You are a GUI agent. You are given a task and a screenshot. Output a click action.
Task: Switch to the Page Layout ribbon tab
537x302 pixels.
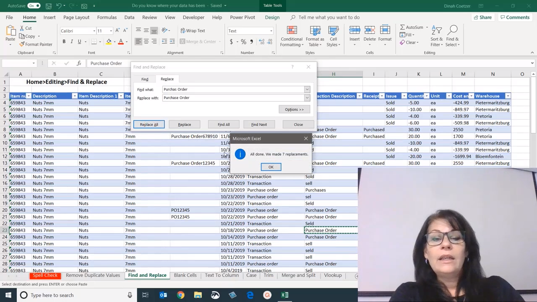tap(76, 17)
